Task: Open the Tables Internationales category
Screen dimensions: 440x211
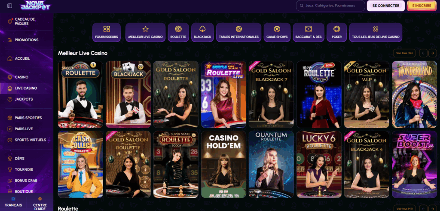Action: click(238, 33)
